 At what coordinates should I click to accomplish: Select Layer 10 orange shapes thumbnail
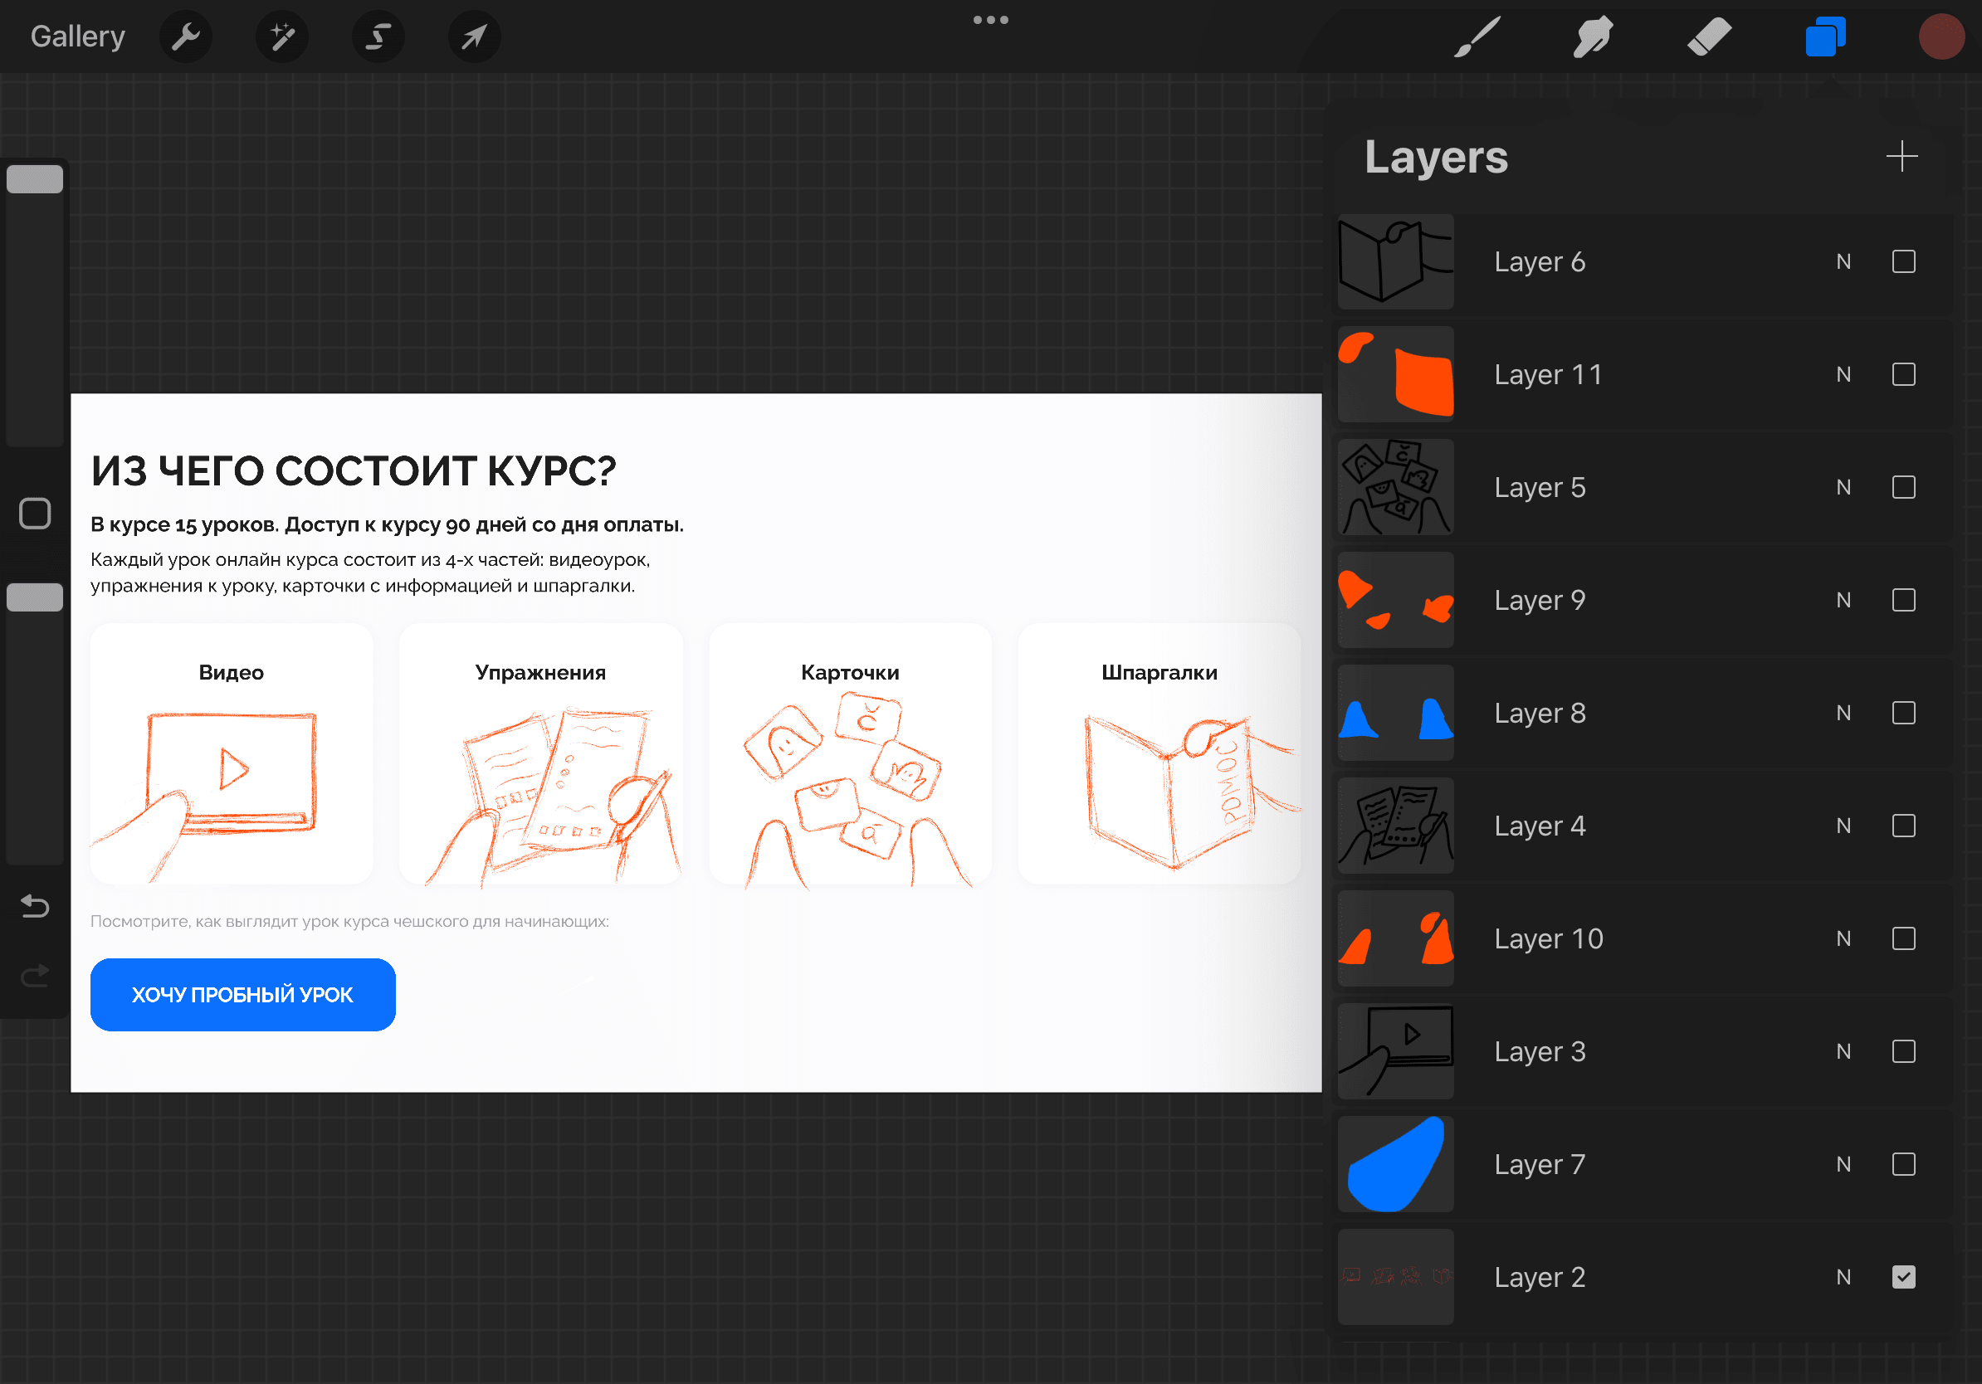(x=1396, y=938)
